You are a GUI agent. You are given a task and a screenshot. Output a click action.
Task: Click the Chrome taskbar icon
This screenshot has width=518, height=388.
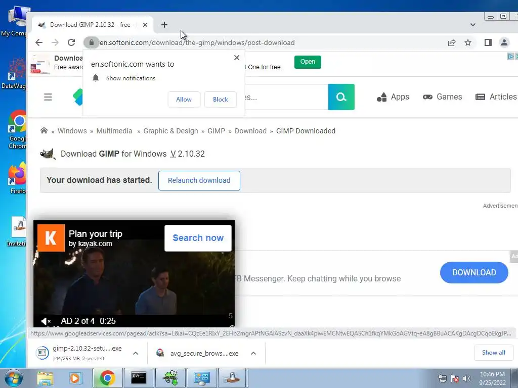tap(107, 378)
